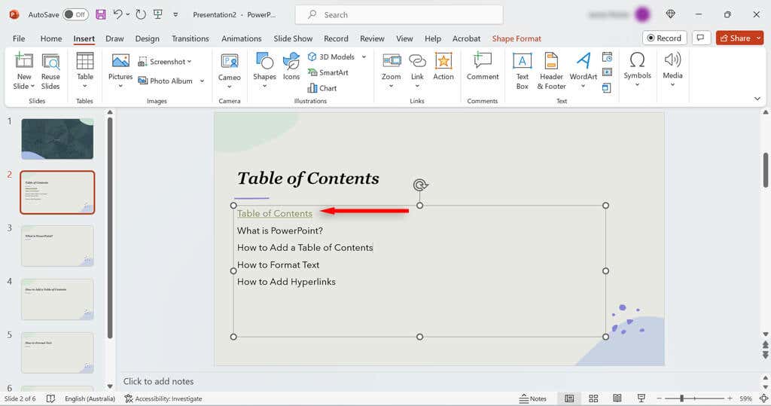The width and height of the screenshot is (771, 406).
Task: Toggle the AutoSave switch
Action: (75, 14)
